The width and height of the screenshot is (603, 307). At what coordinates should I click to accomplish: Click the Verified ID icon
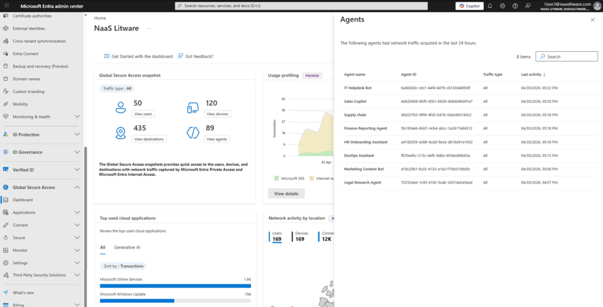tap(5, 169)
